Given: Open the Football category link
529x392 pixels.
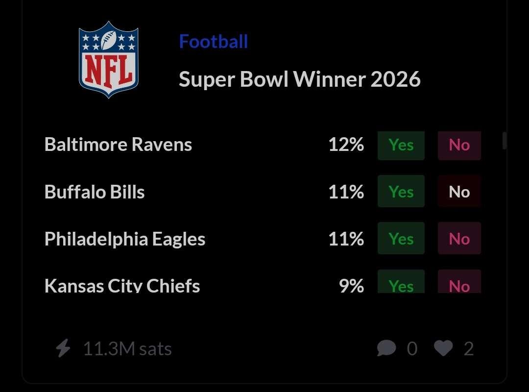Looking at the screenshot, I should click(x=213, y=42).
